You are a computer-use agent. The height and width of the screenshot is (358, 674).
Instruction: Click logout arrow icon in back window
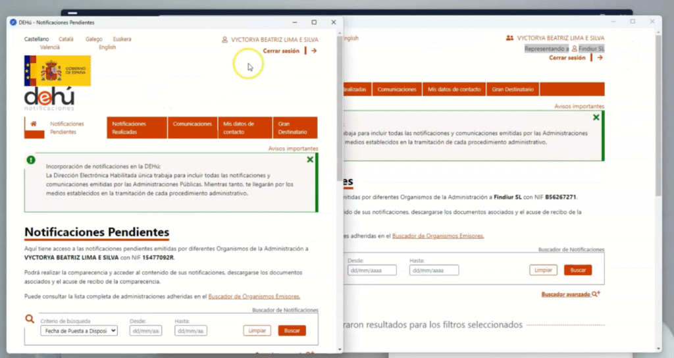coord(600,58)
